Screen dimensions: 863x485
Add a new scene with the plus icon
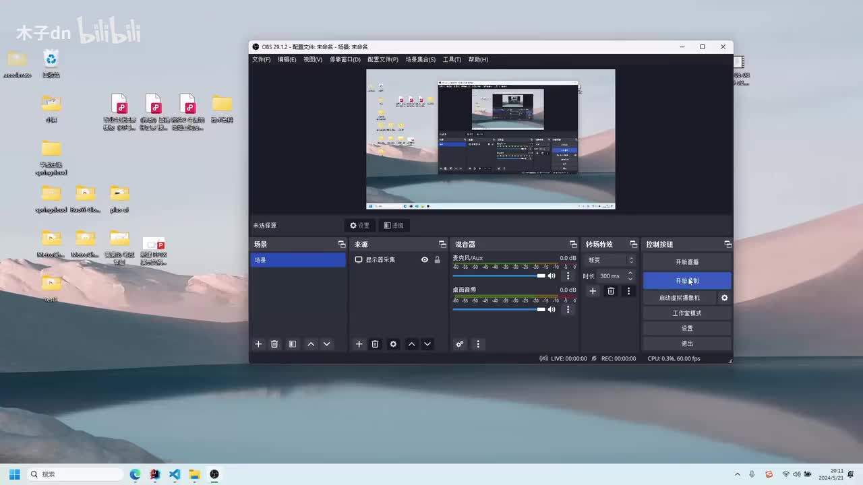click(x=258, y=344)
